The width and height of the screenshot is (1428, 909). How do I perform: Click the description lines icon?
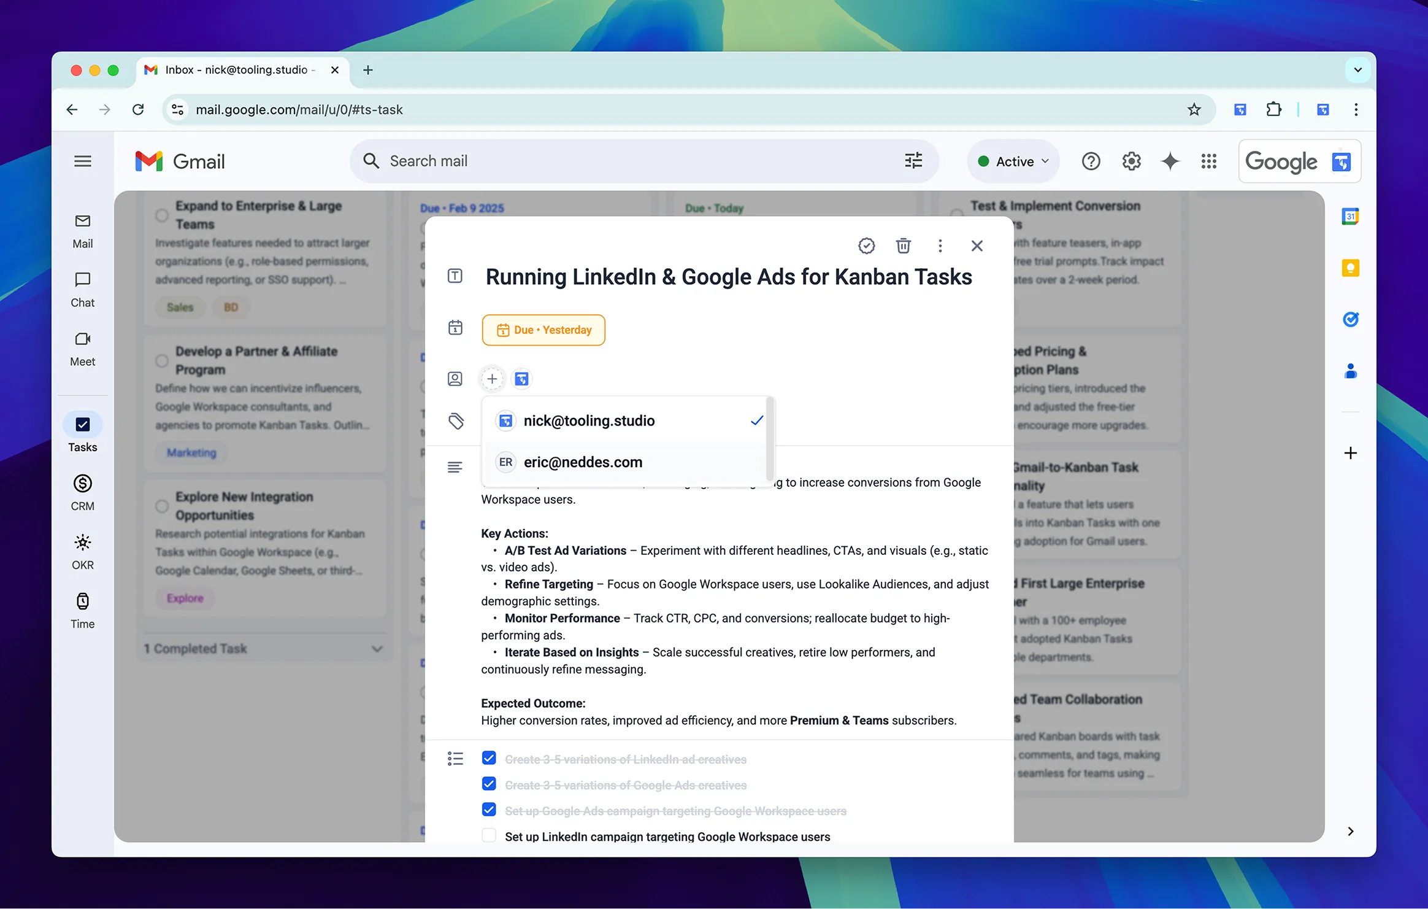point(455,468)
